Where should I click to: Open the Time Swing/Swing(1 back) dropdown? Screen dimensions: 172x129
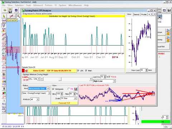(49, 93)
